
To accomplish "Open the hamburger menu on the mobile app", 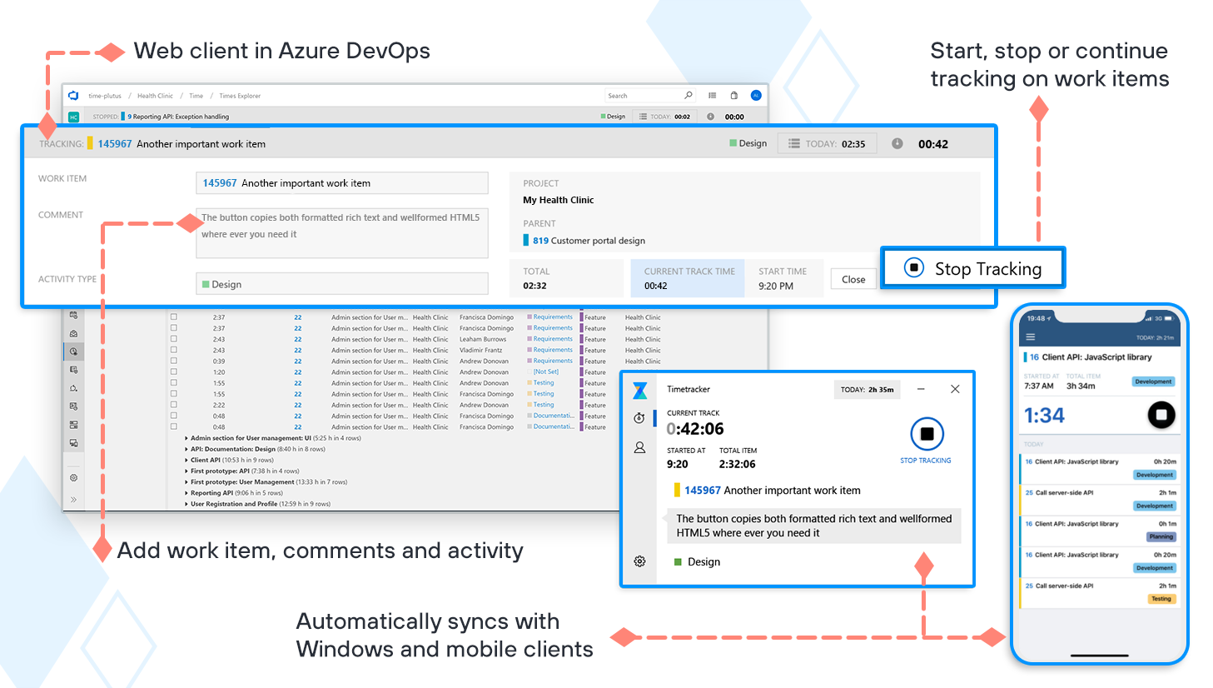I will click(x=1032, y=336).
